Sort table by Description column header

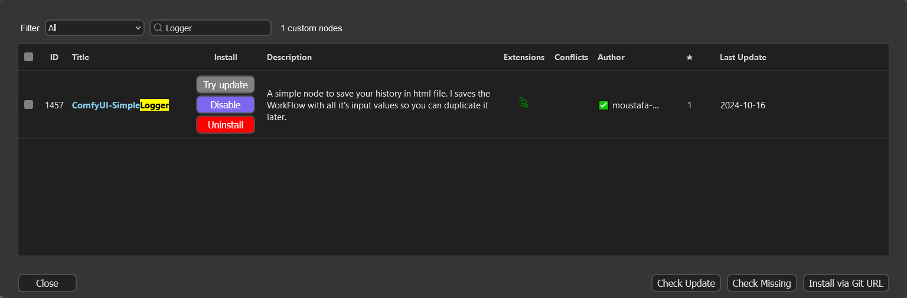tap(289, 57)
